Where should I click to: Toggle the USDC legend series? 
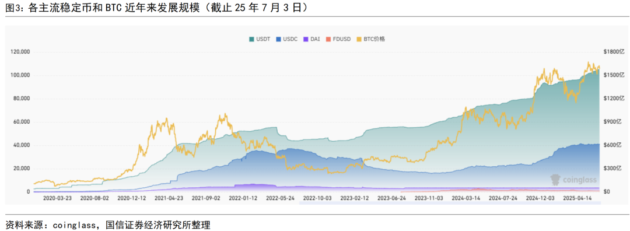287,39
